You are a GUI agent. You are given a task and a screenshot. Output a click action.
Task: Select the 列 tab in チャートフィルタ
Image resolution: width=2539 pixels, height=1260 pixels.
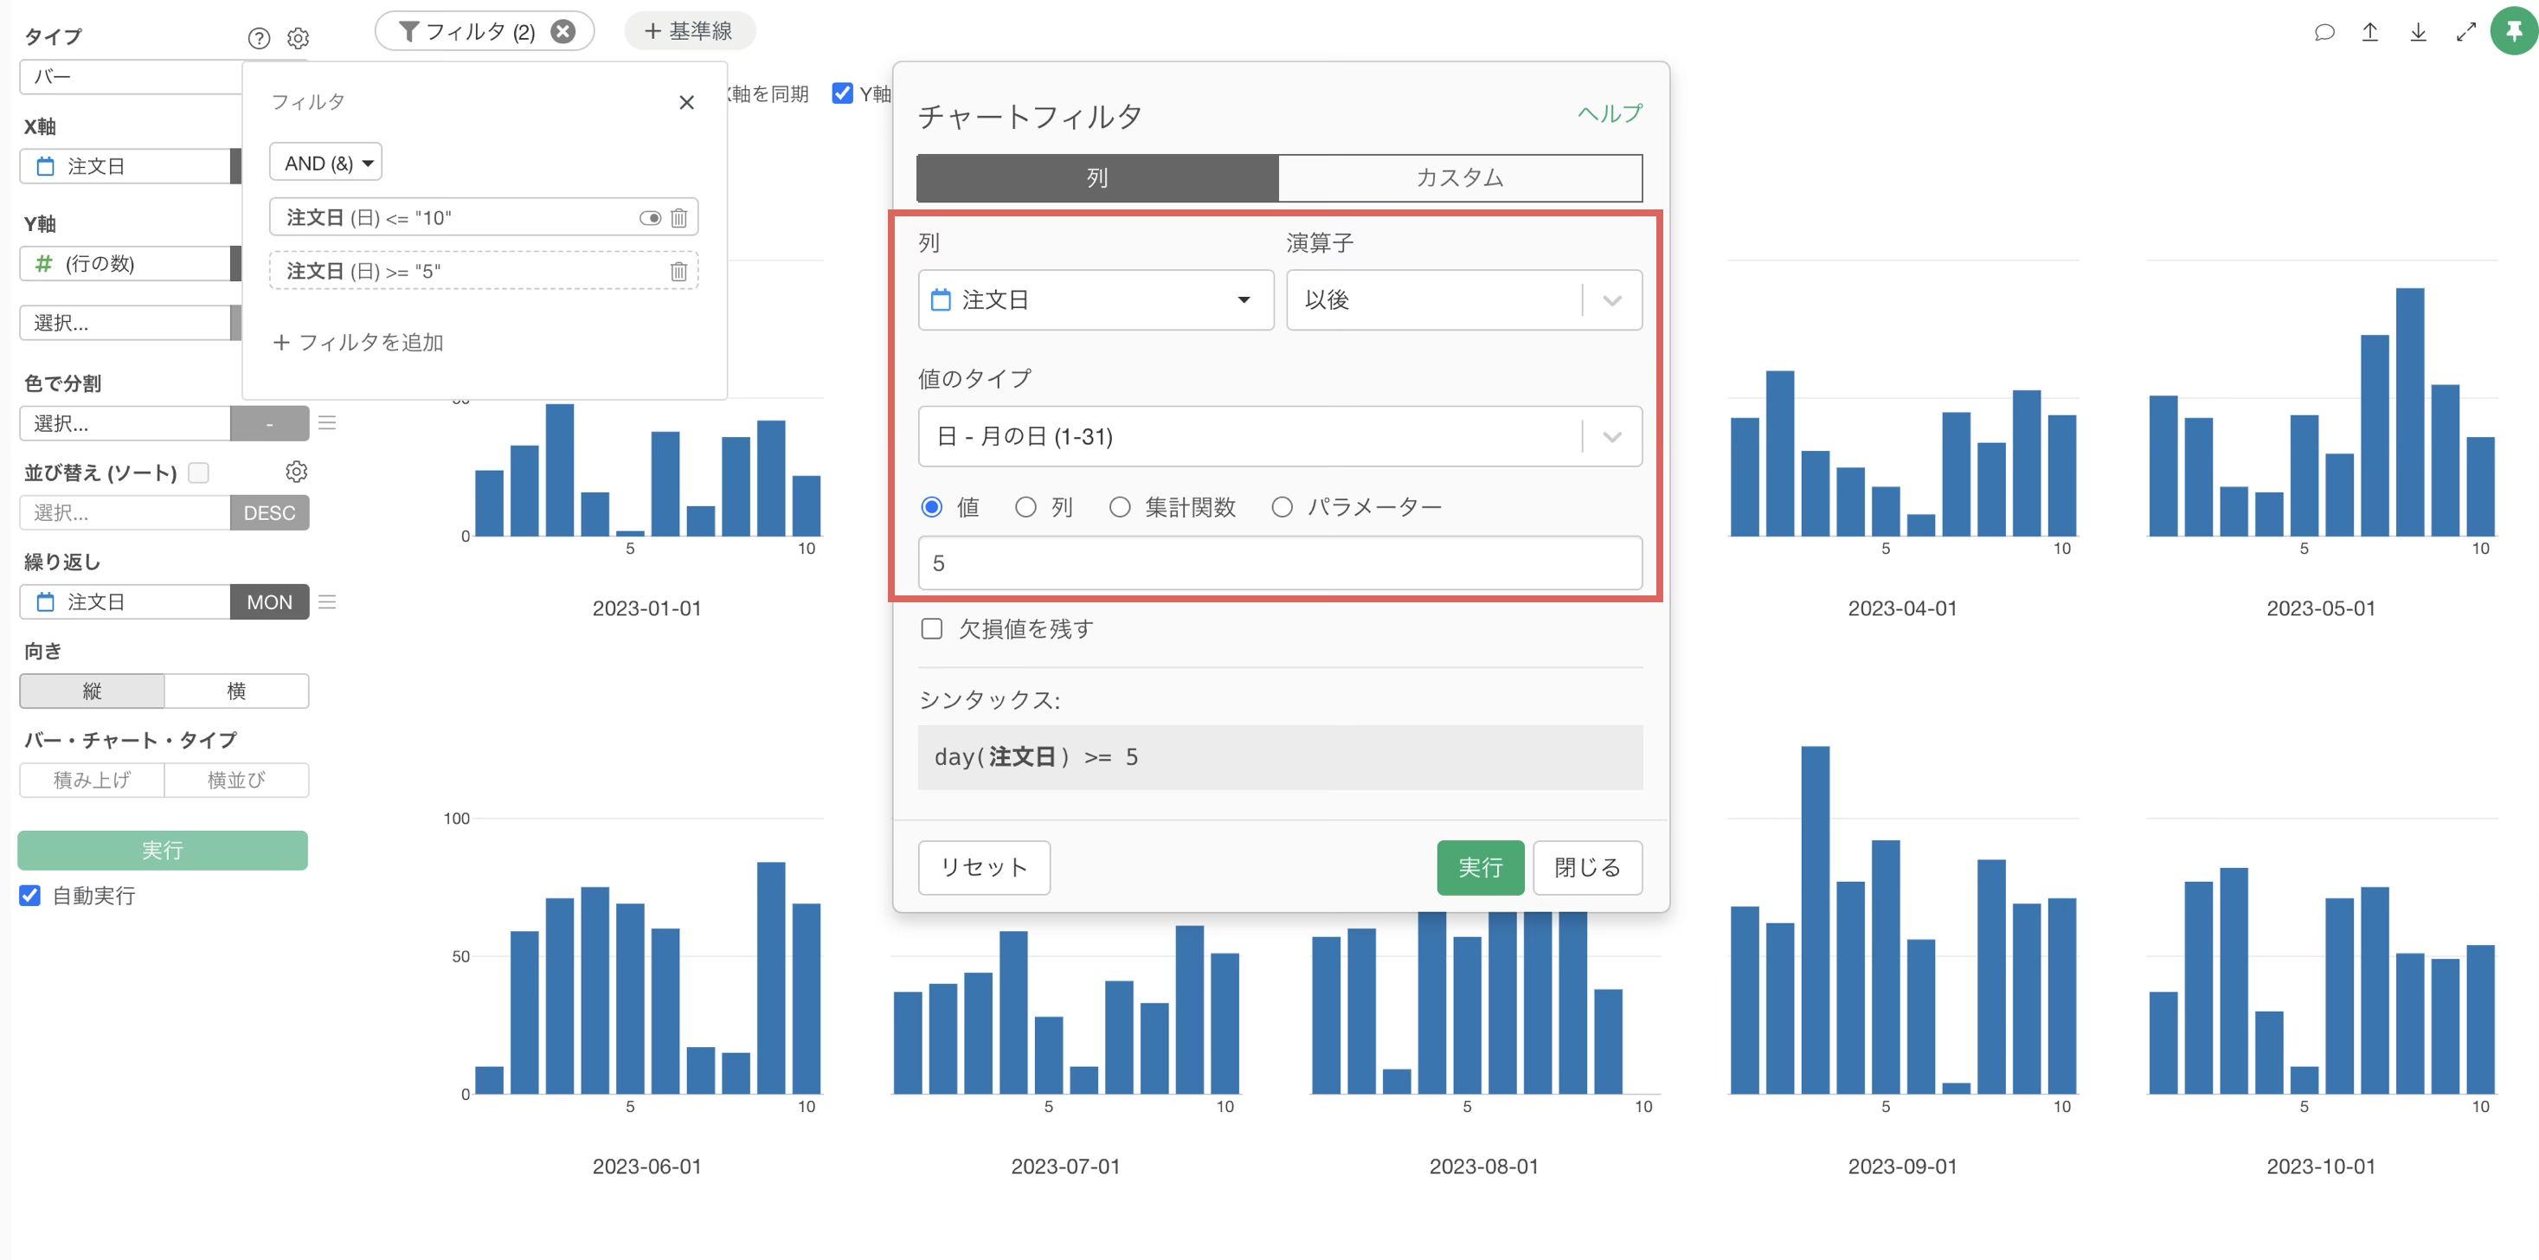pyautogui.click(x=1097, y=177)
